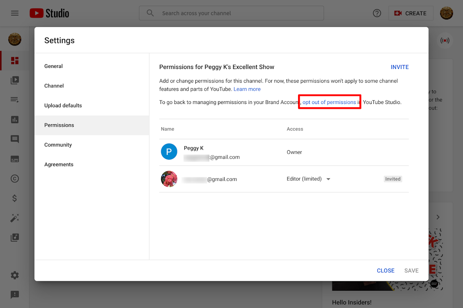Open the Upload defaults settings tab
The image size is (463, 308).
(x=63, y=106)
